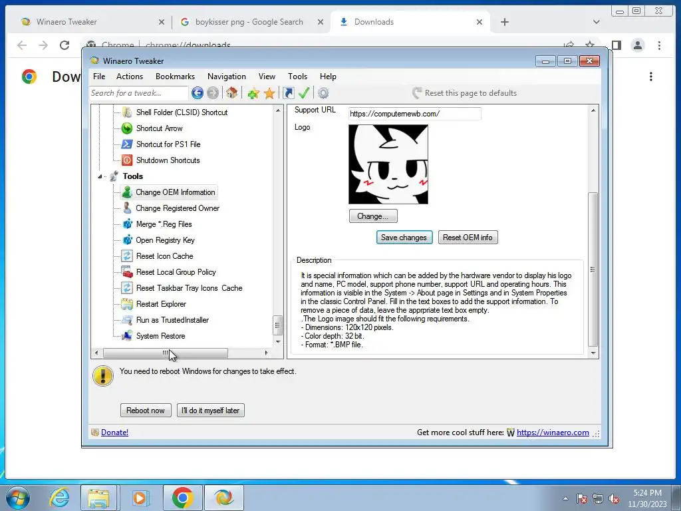Screen dimensions: 681x511
Task: Select Reset Taskbar Tray Icons Cache
Action: 189,288
